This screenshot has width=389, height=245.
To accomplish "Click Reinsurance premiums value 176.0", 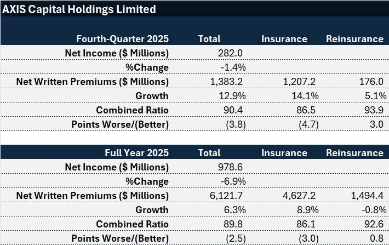I will pyautogui.click(x=371, y=82).
